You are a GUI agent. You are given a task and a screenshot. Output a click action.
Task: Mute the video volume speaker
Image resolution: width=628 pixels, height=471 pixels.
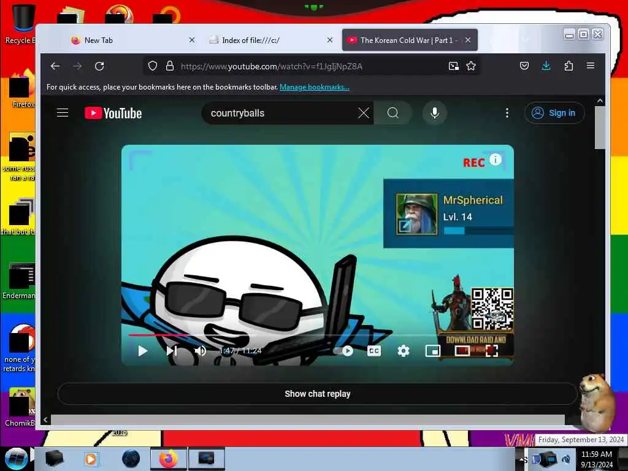tap(201, 351)
